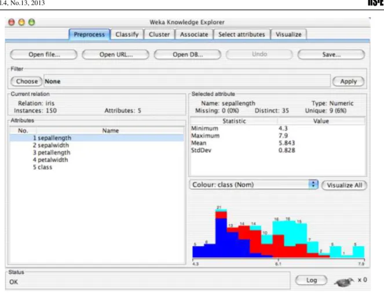Click the Relation: iris text
384x293 pixels.
(x=36, y=103)
